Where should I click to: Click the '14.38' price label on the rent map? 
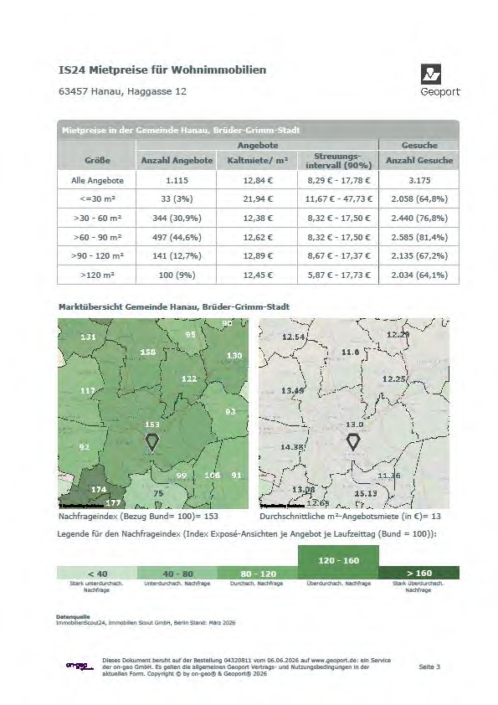coord(293,447)
